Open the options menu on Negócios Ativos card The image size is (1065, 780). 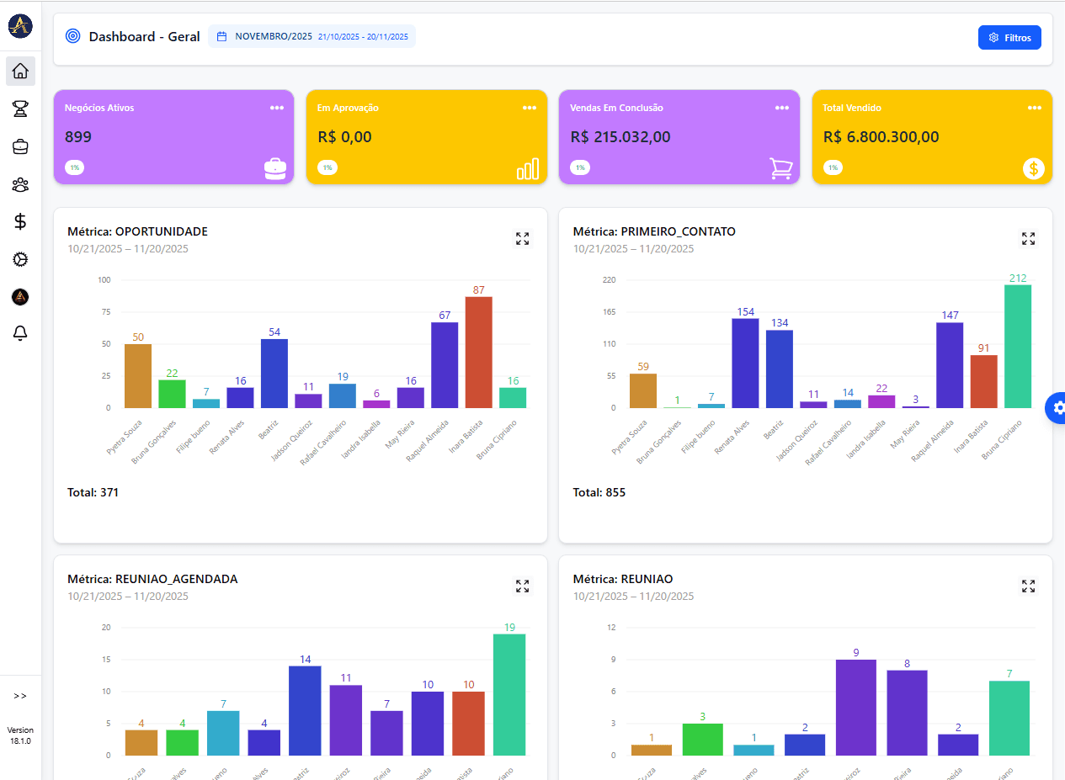[276, 108]
